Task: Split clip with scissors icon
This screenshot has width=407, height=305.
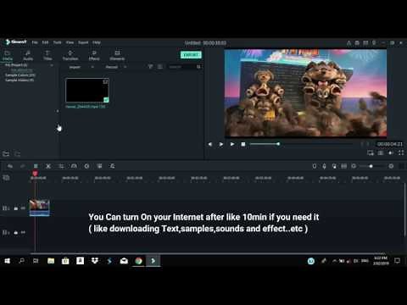Action: [48, 166]
